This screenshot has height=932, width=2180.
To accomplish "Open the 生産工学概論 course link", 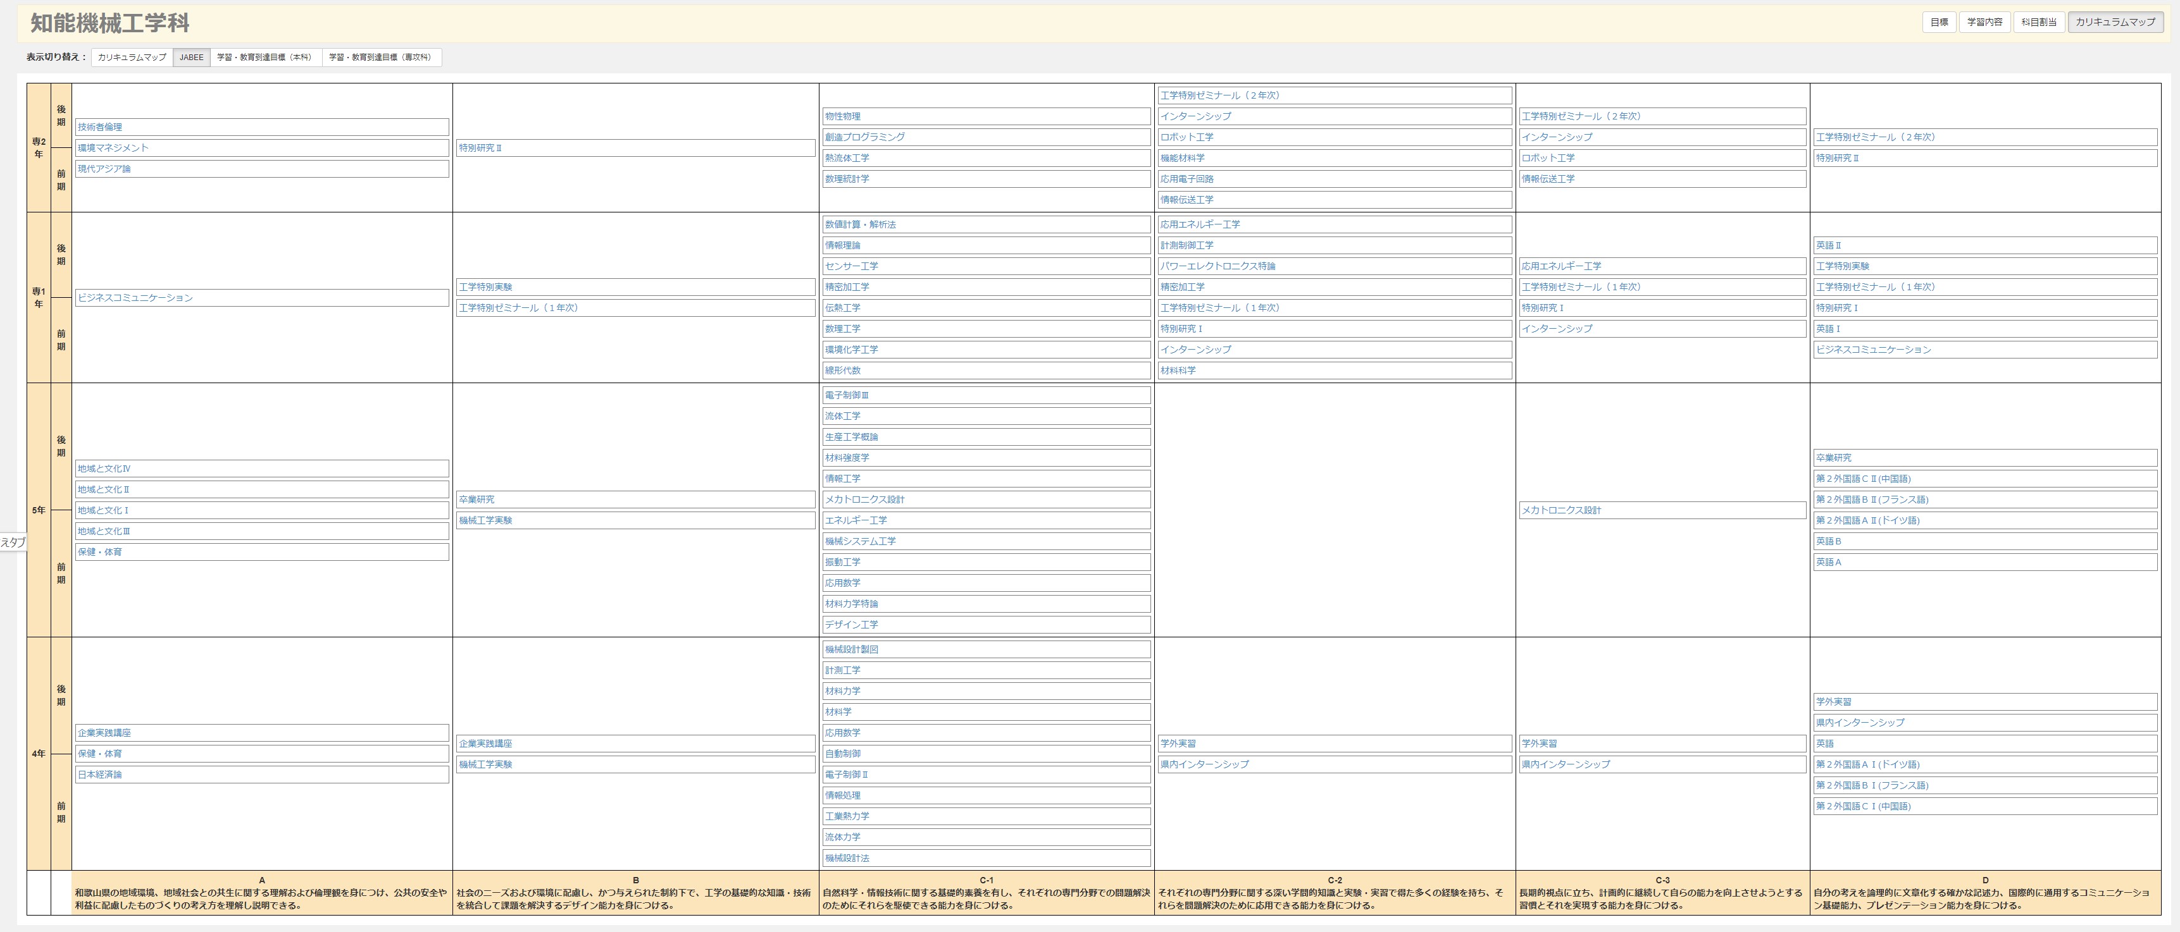I will 851,438.
